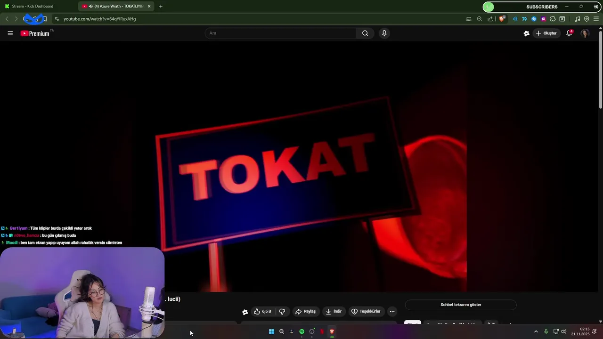Focus the Ara search box

[x=281, y=33]
